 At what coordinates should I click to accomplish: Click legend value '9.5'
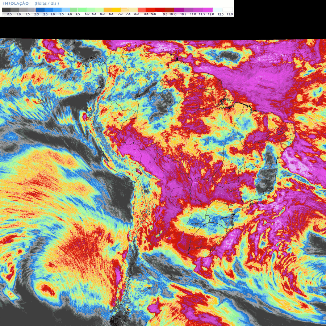pos(165,14)
